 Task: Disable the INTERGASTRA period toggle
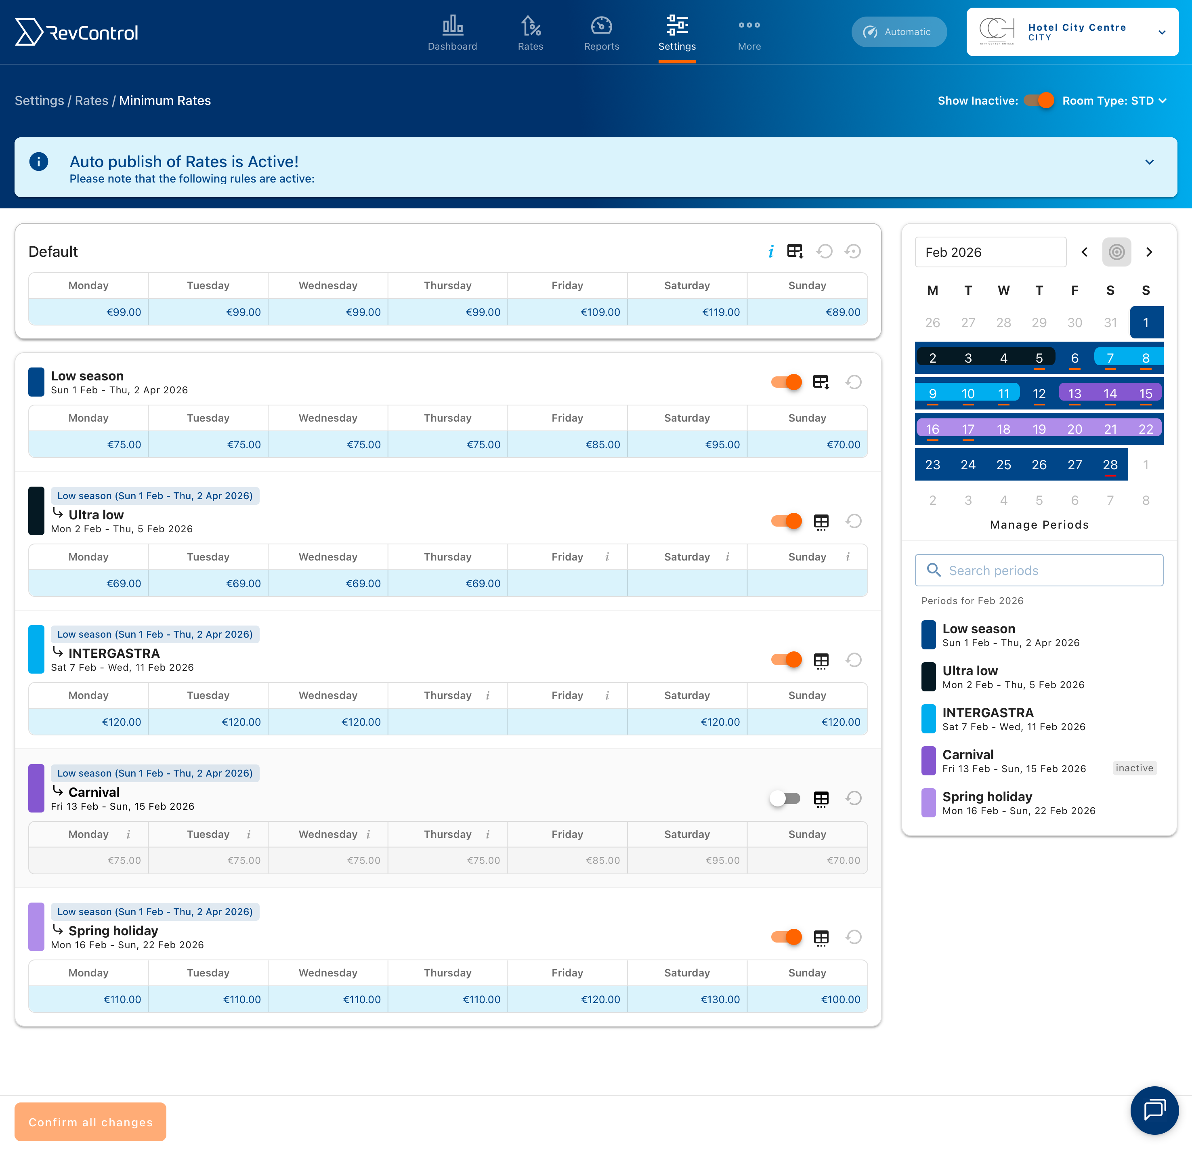[x=786, y=660]
